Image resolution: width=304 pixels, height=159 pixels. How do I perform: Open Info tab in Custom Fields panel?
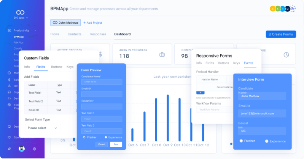tap(27, 67)
